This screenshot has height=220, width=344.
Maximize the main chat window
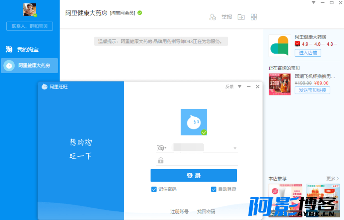332,3
